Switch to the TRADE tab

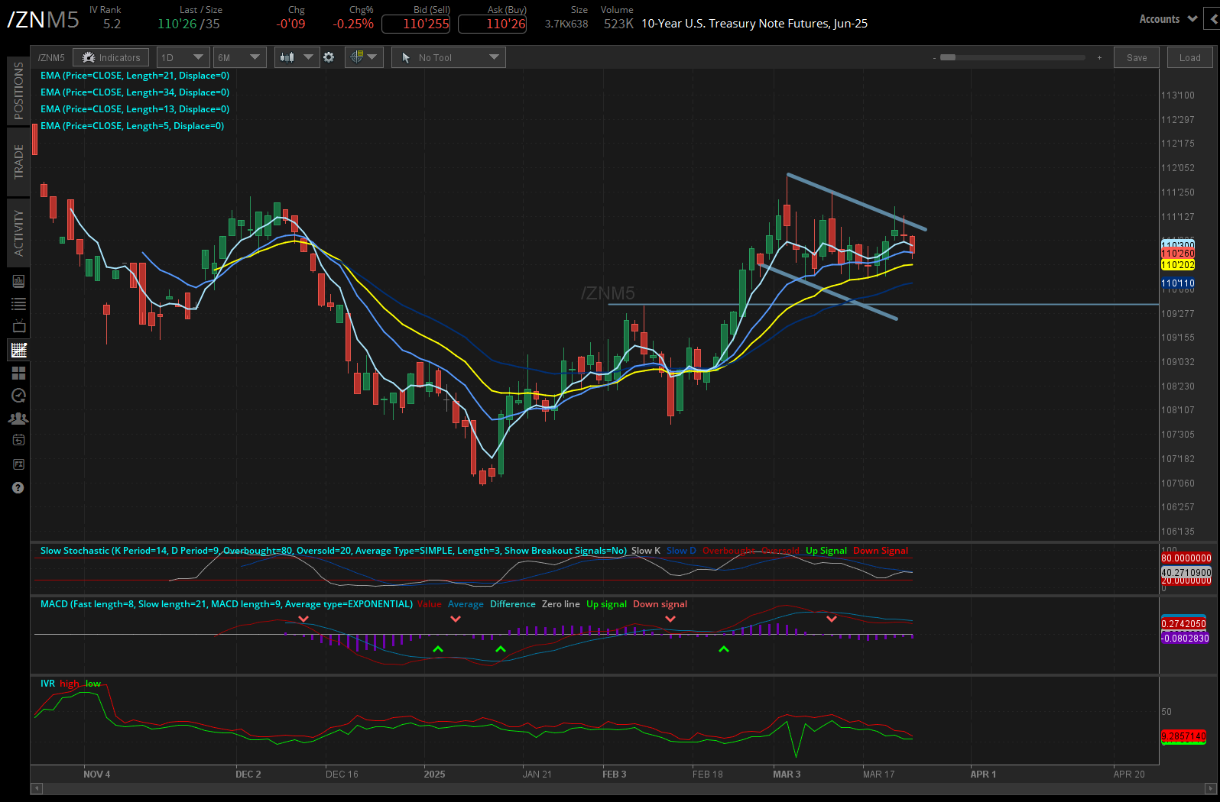(x=19, y=161)
